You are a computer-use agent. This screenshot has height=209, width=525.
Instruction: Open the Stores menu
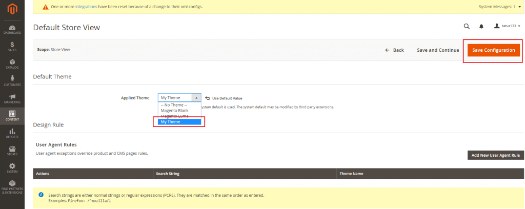tap(12, 151)
